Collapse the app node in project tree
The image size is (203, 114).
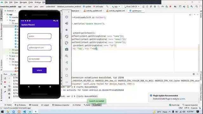(5, 15)
